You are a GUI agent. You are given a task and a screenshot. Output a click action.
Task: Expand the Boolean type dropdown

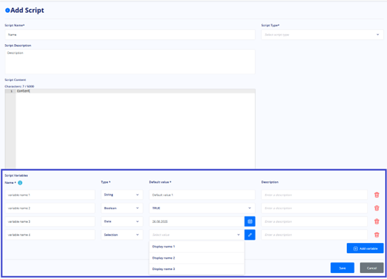122,208
